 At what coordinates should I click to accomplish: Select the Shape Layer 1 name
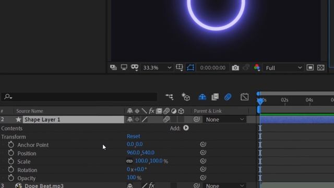point(42,120)
